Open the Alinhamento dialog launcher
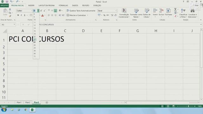This screenshot has width=203, height=114. point(96,20)
